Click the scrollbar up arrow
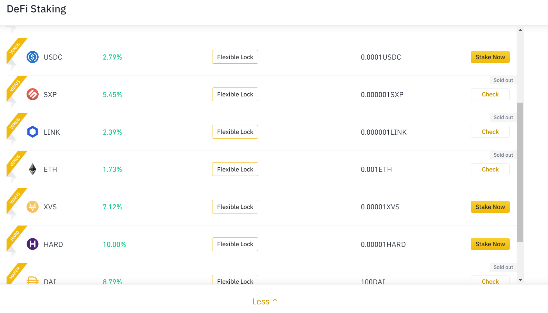The height and width of the screenshot is (313, 548). coord(520,30)
